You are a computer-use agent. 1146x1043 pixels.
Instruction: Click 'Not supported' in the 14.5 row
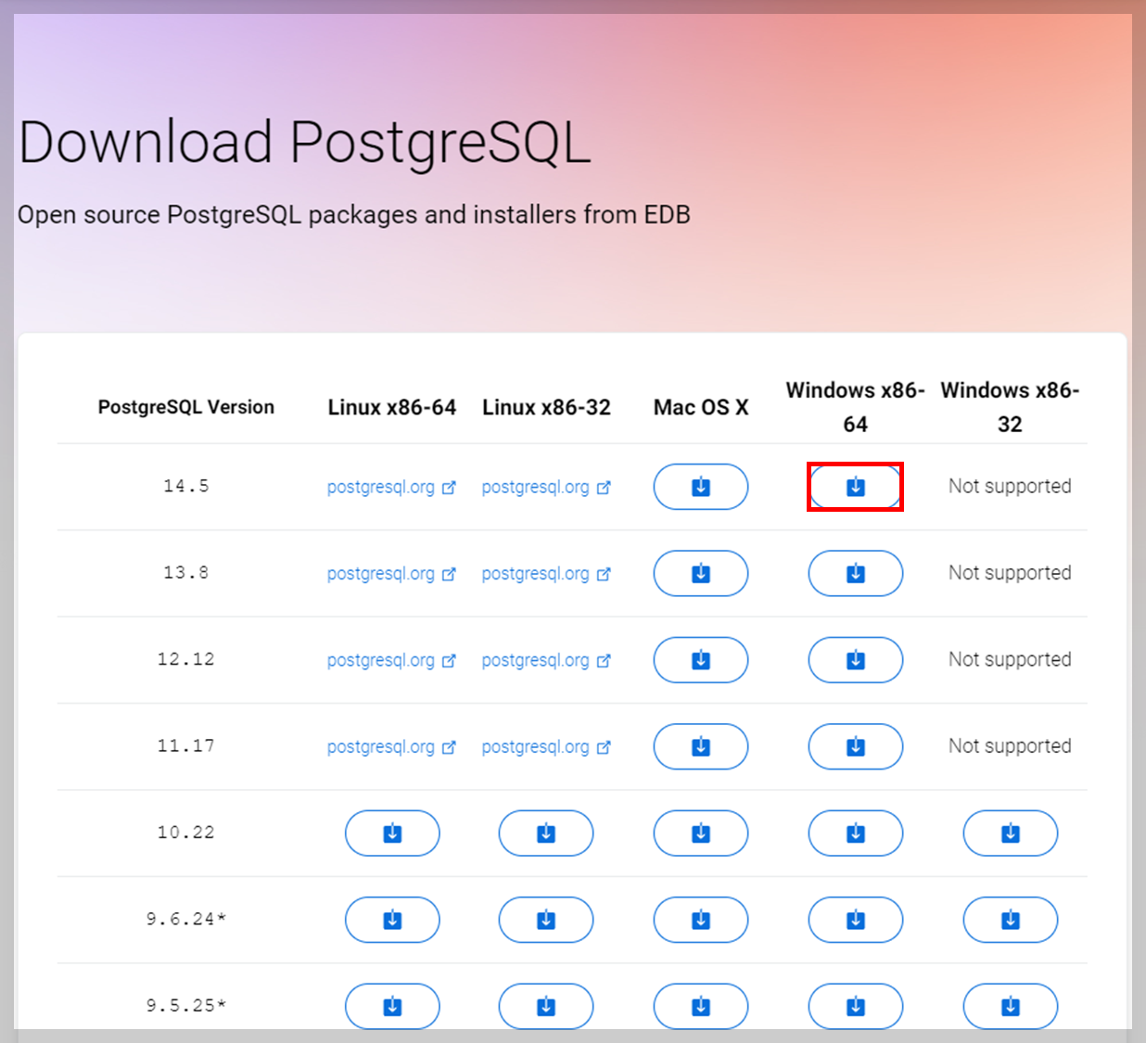click(1010, 486)
